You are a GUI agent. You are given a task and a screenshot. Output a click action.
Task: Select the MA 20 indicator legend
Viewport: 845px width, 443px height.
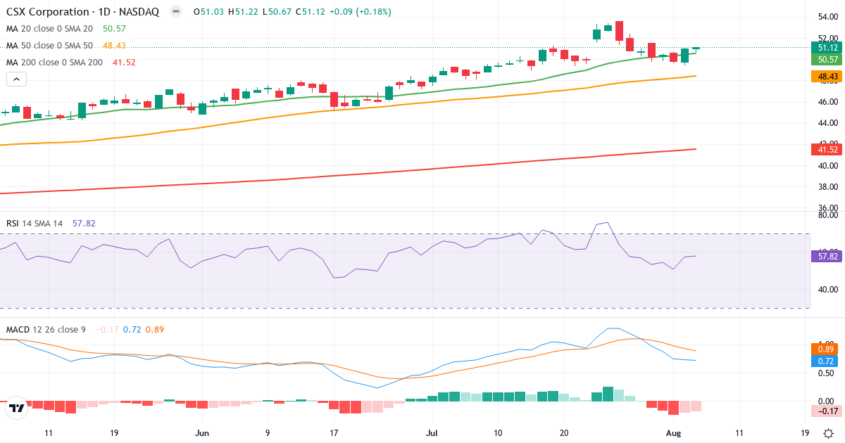[x=49, y=28]
